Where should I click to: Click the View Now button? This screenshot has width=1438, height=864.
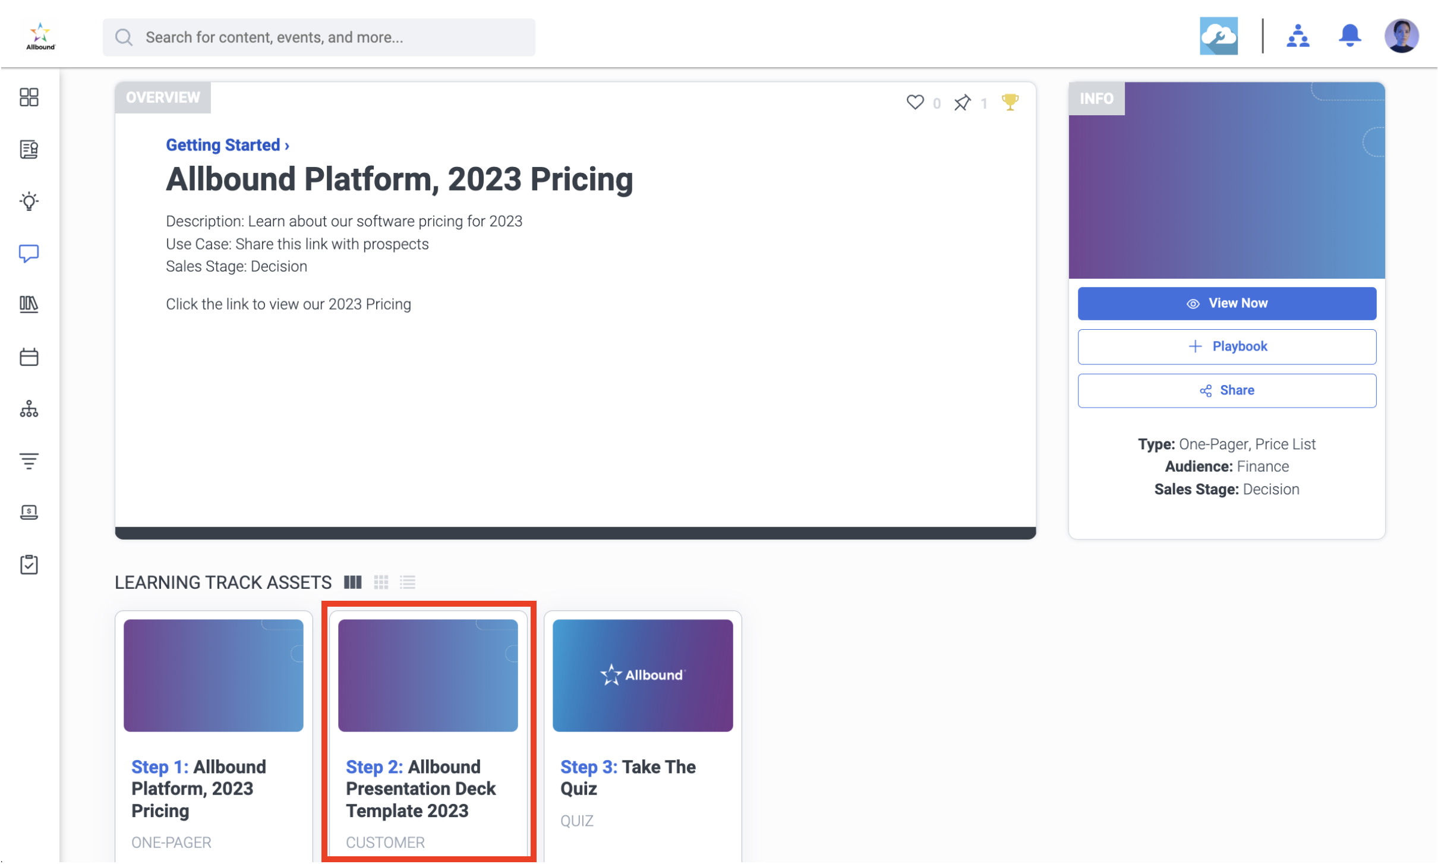[1226, 304]
